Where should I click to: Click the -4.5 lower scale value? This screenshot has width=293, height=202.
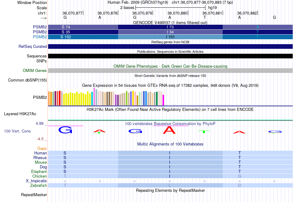click(40, 139)
